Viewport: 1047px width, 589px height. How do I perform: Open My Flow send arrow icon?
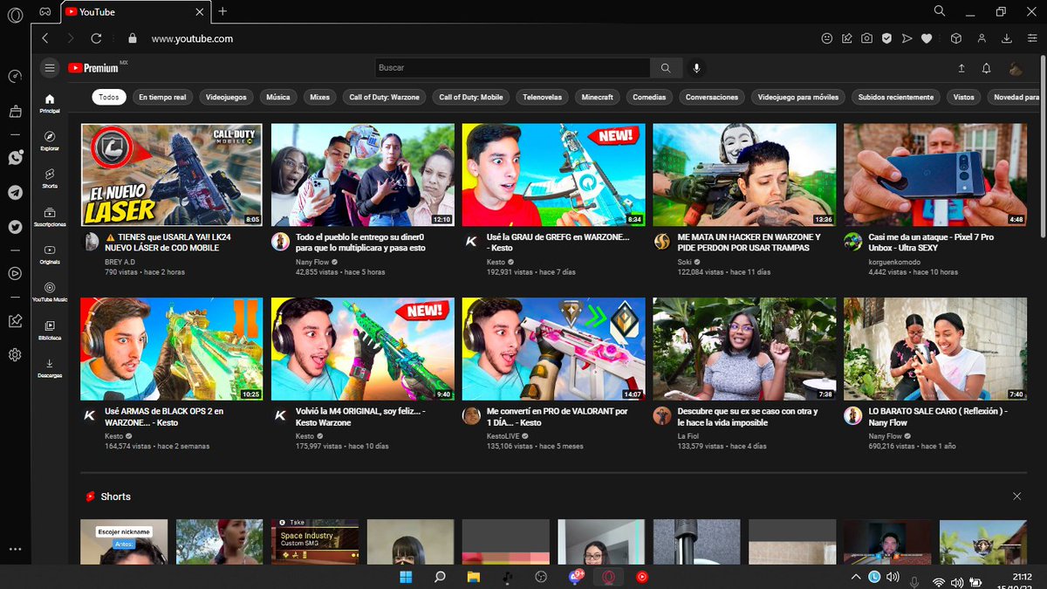907,38
